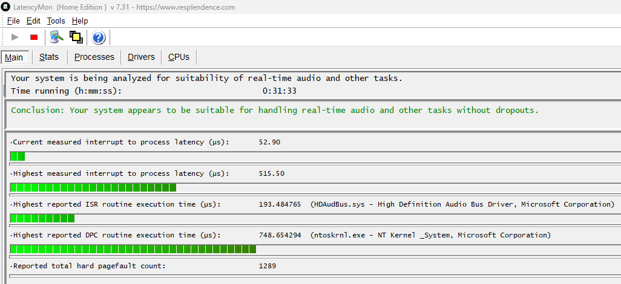Open help with the blue question mark icon
The image size is (621, 284).
click(x=98, y=37)
